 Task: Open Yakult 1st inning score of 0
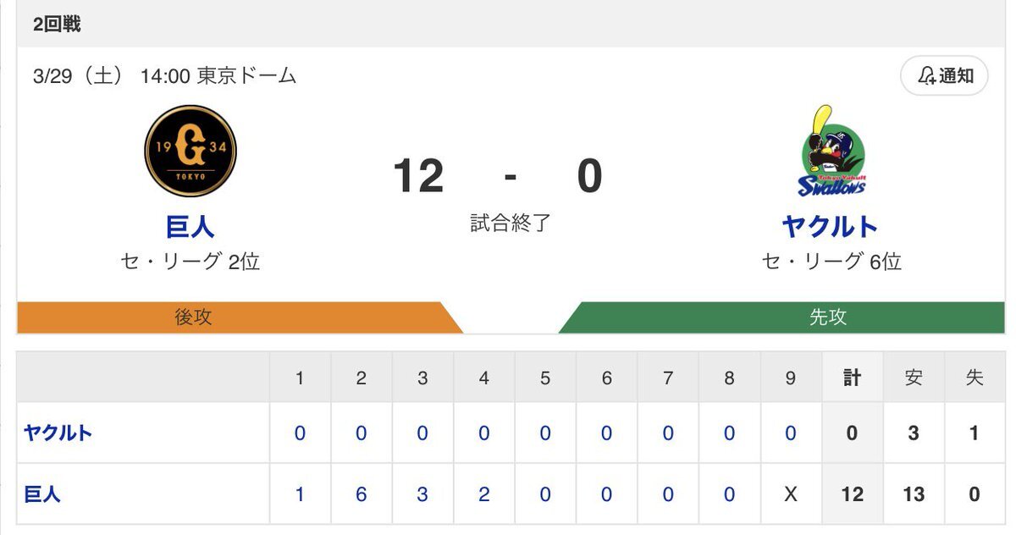pyautogui.click(x=300, y=433)
